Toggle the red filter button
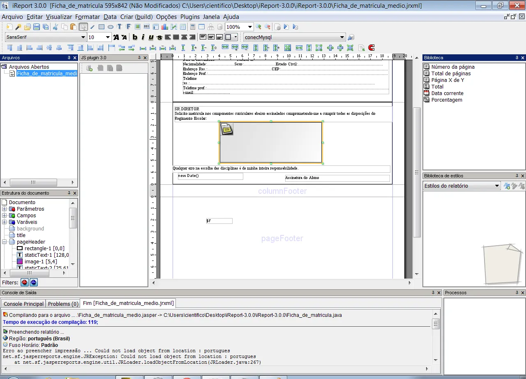 click(25, 282)
